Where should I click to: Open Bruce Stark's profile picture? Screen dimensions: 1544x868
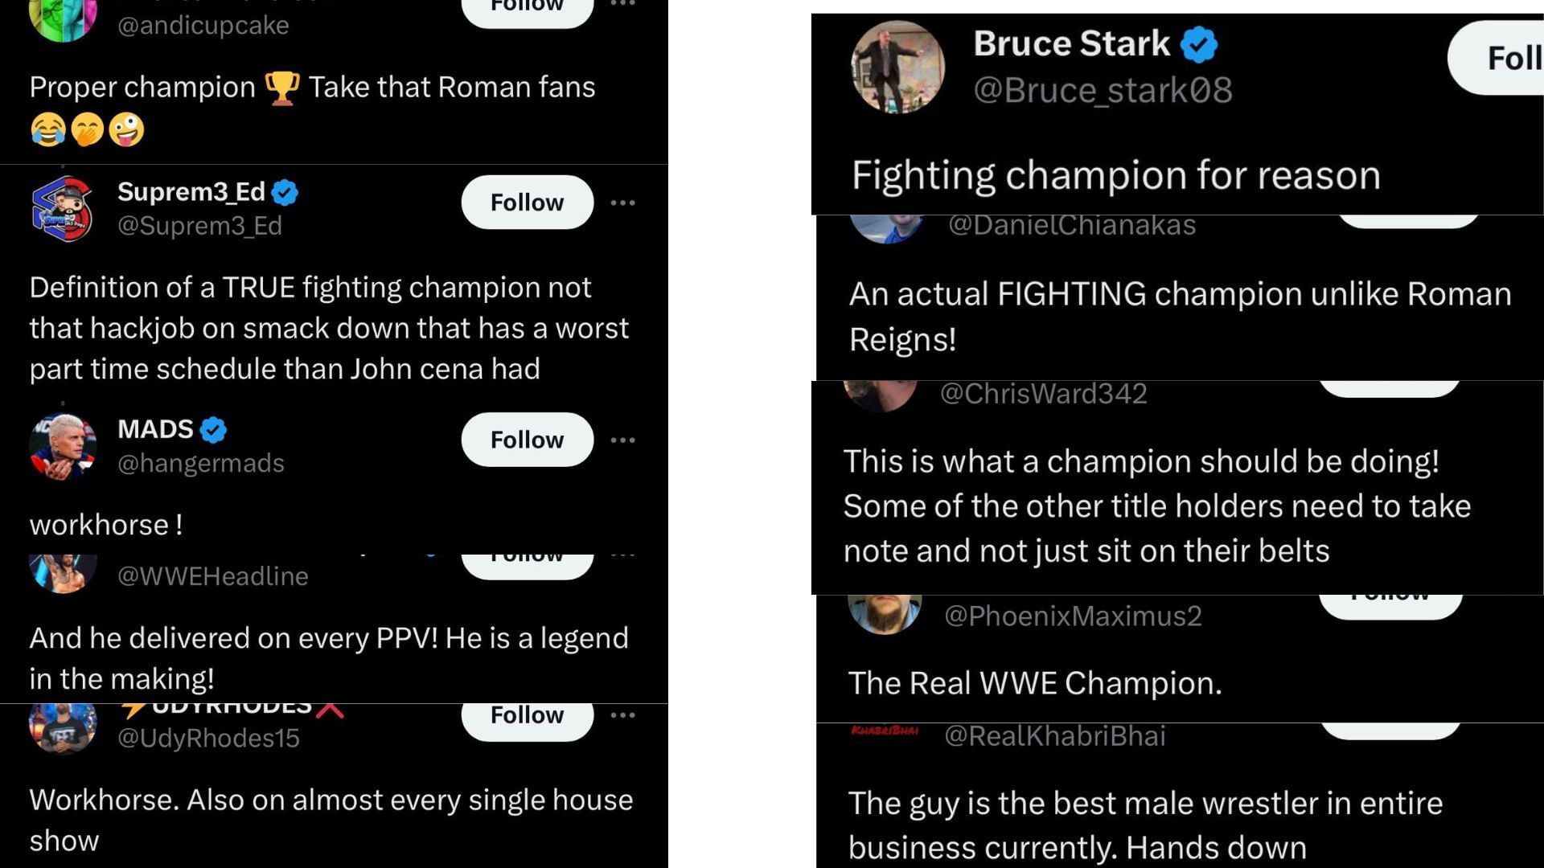point(897,67)
